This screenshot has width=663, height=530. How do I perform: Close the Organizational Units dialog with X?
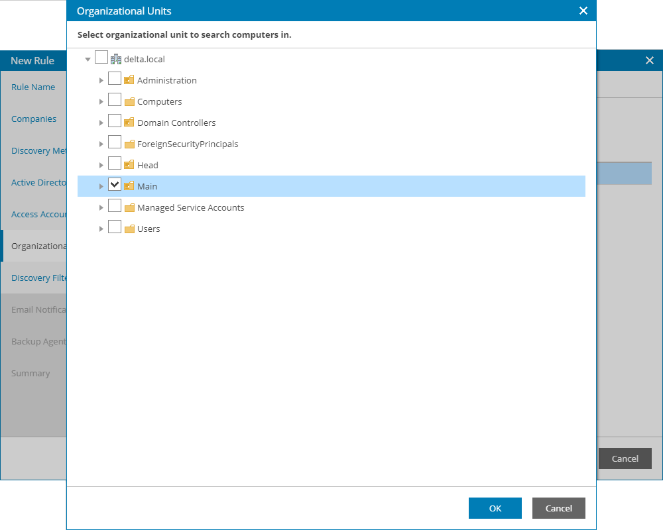583,11
